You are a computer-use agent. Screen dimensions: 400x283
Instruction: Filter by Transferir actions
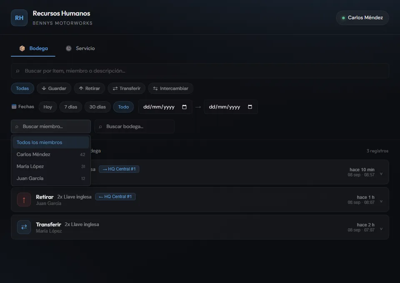(x=127, y=89)
